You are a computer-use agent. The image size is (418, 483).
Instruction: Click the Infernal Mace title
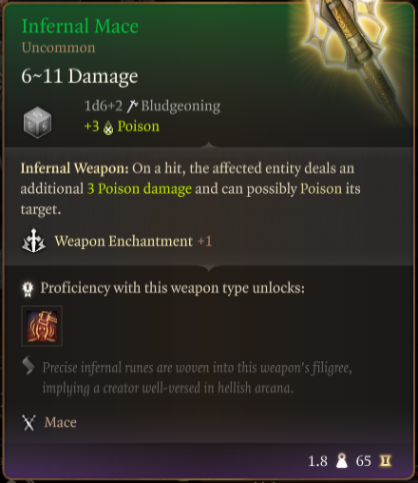coord(80,26)
